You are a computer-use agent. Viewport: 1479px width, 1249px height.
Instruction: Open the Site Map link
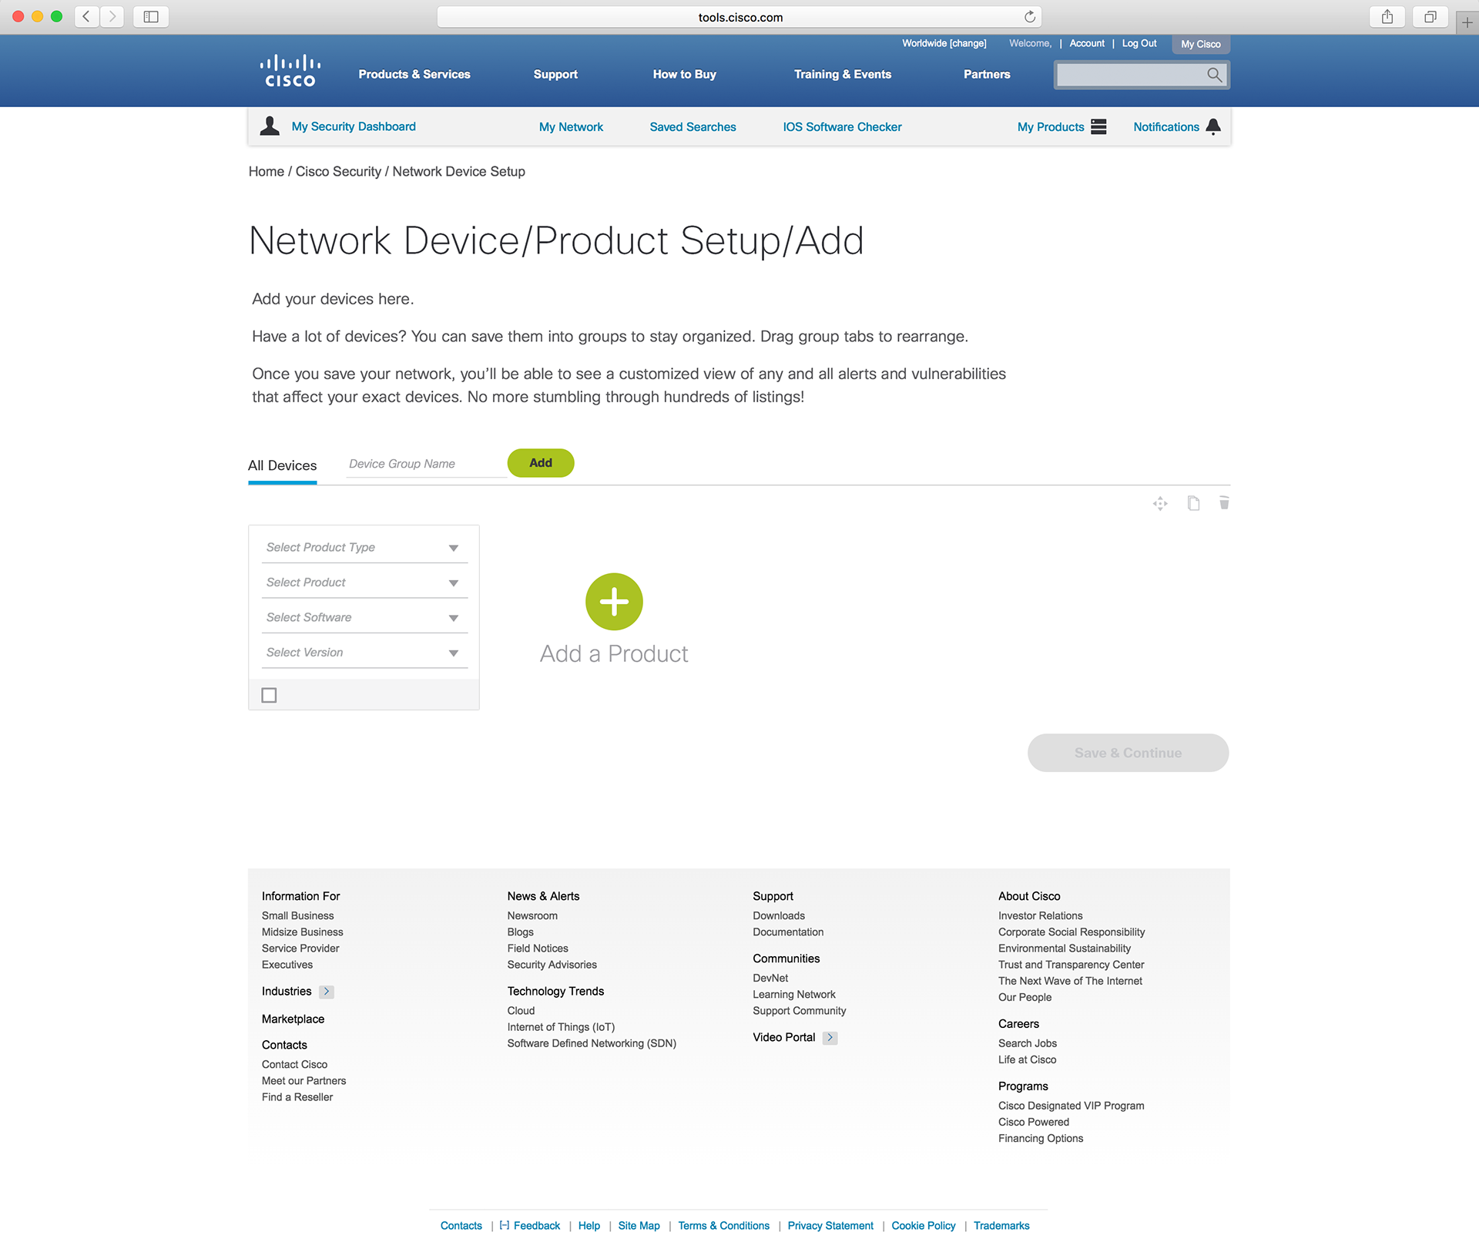point(639,1226)
